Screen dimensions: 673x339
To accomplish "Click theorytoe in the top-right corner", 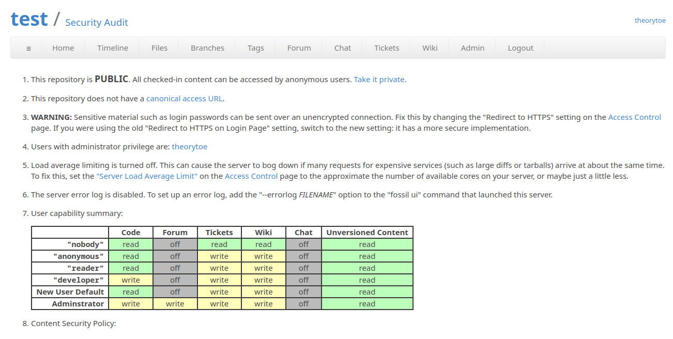I will [650, 20].
